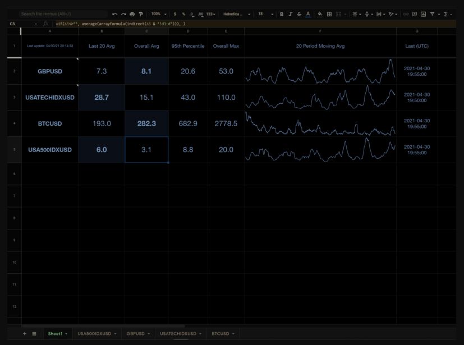Toggle strikethrough formatting
Viewport: 464px width, 345px height.
coord(299,13)
